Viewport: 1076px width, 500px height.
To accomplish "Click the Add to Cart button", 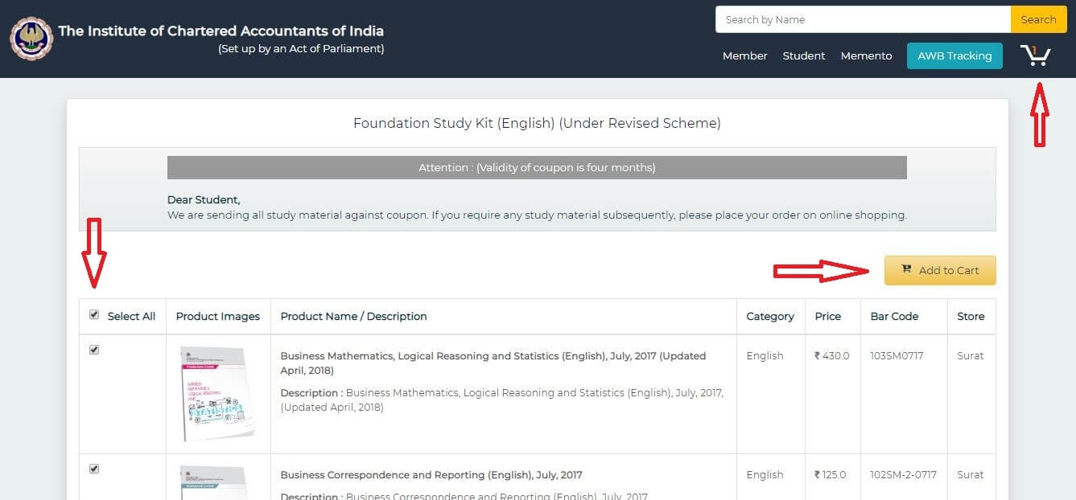I will pos(940,270).
